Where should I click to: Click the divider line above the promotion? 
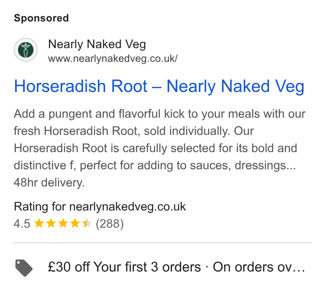click(x=163, y=243)
